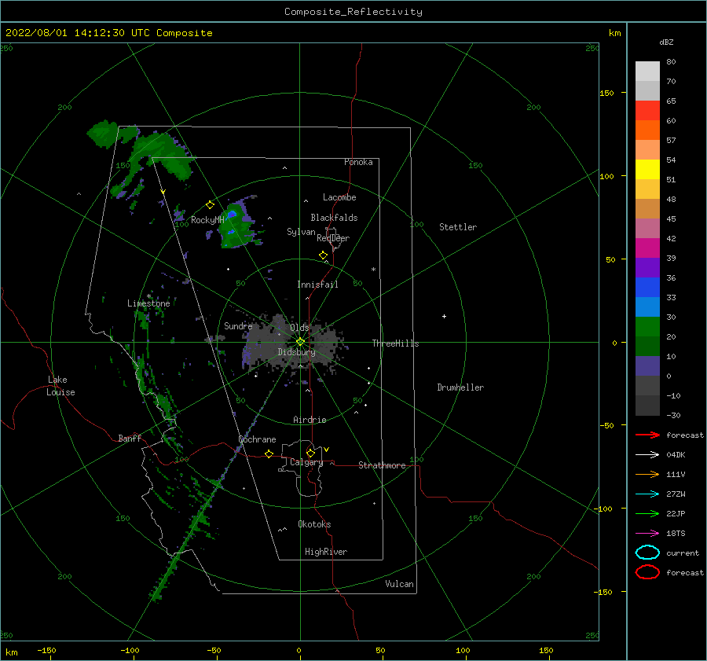Click the green 22JP arrow icon
This screenshot has height=661, width=707.
647,513
